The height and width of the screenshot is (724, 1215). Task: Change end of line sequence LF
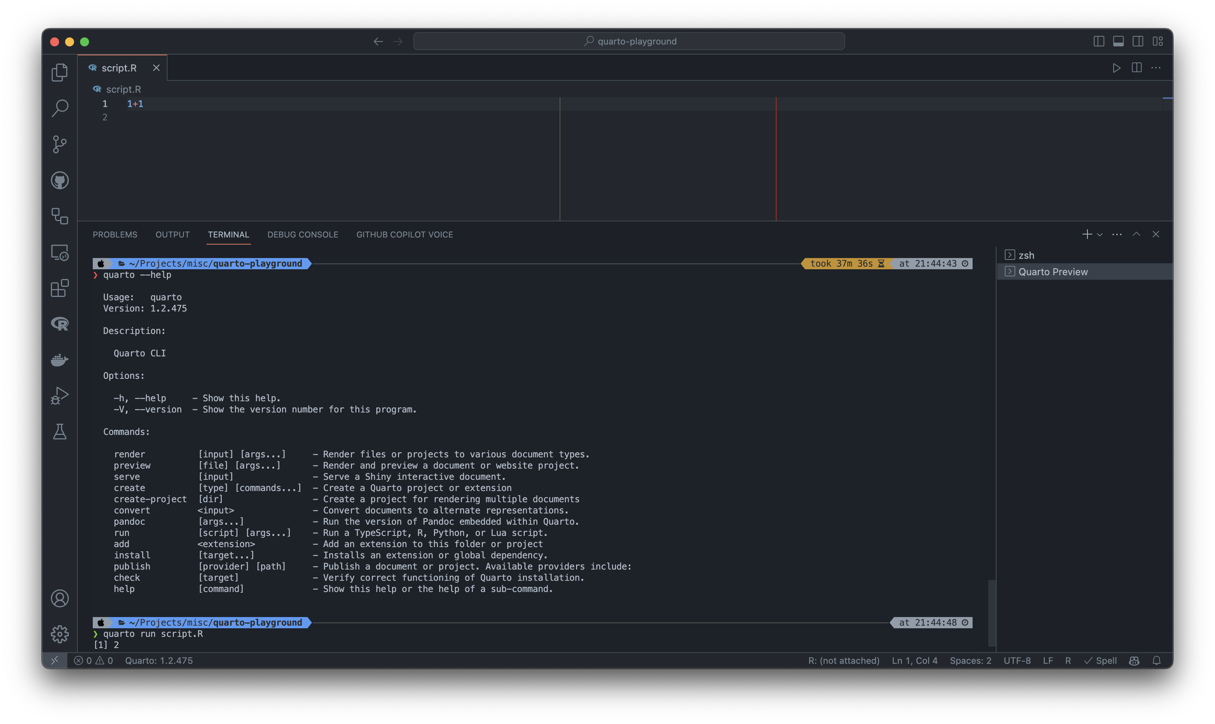point(1048,660)
